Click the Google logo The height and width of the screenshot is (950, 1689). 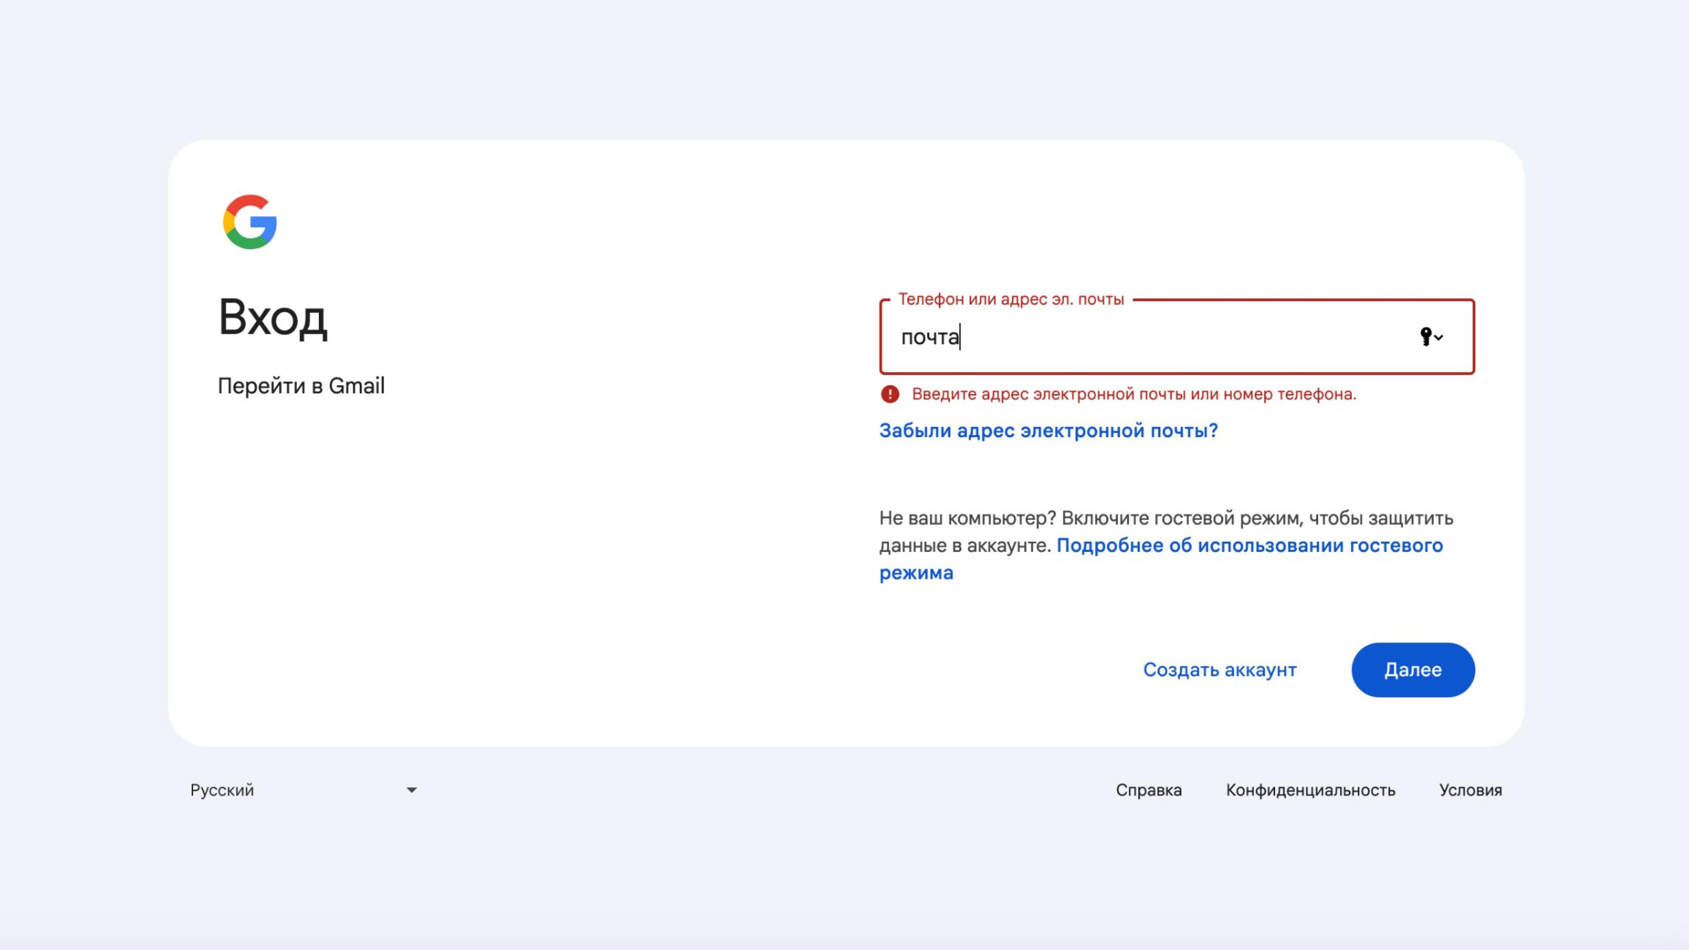pos(250,222)
